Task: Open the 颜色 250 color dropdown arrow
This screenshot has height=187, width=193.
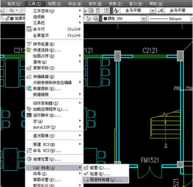Action: [x=144, y=19]
